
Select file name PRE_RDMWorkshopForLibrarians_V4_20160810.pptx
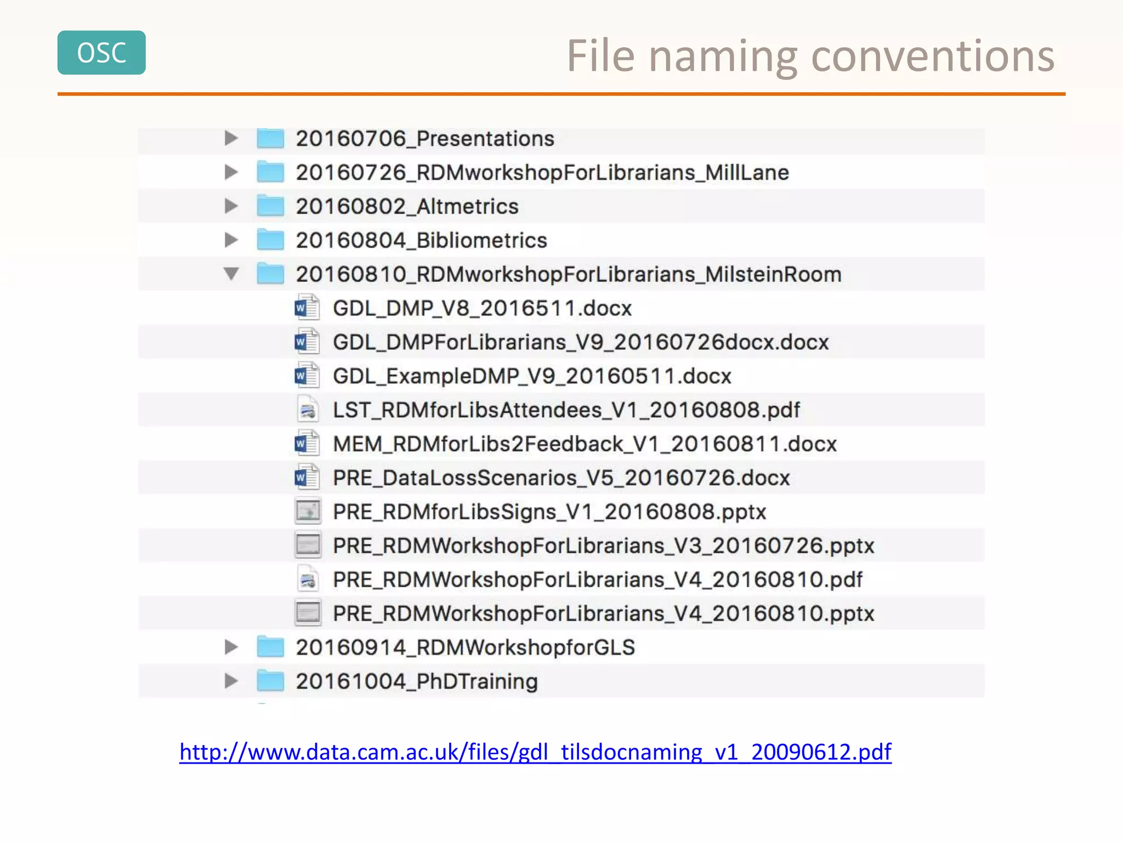tap(604, 614)
